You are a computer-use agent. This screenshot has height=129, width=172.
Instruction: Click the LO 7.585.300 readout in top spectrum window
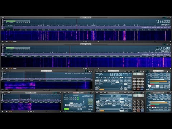pyautogui.click(x=162, y=24)
